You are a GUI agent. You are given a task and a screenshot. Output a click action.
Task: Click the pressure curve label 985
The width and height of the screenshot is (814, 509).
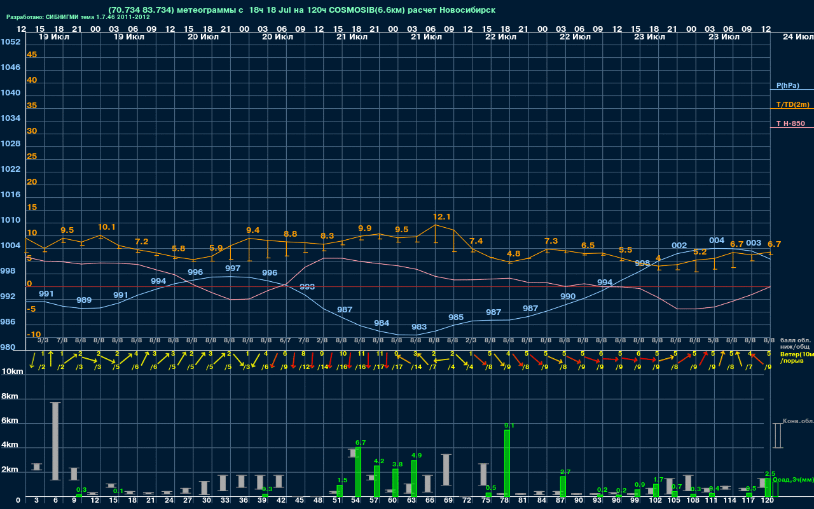pyautogui.click(x=456, y=317)
